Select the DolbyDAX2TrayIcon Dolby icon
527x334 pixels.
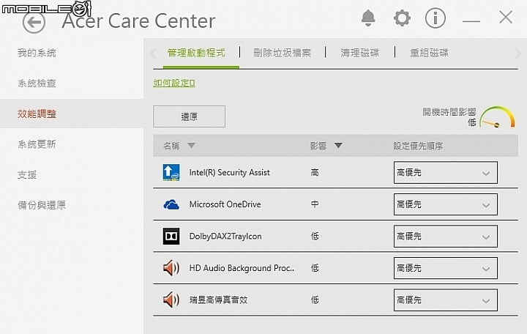coord(171,236)
